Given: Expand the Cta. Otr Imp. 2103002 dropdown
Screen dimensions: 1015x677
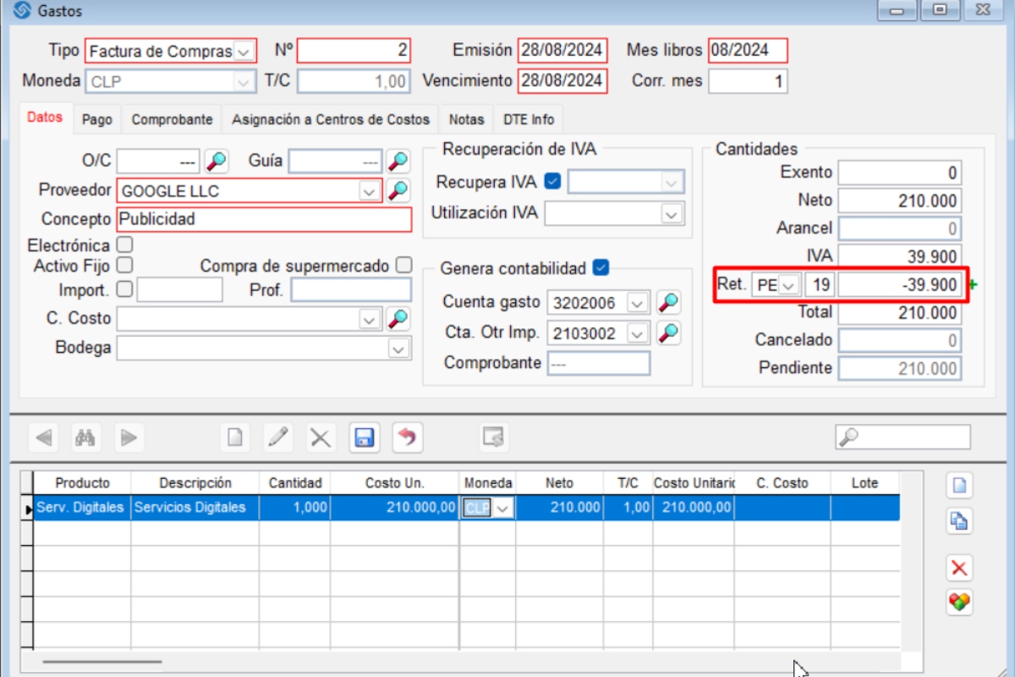Looking at the screenshot, I should pyautogui.click(x=639, y=333).
